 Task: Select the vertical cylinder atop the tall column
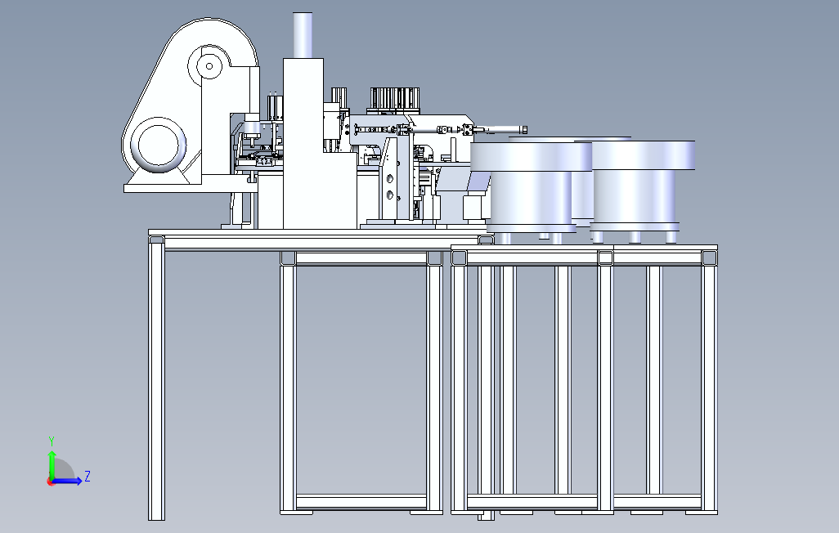tap(303, 35)
